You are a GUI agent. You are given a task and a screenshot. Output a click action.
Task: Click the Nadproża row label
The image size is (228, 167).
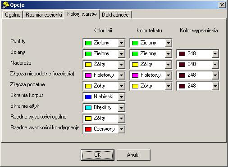[21, 63]
